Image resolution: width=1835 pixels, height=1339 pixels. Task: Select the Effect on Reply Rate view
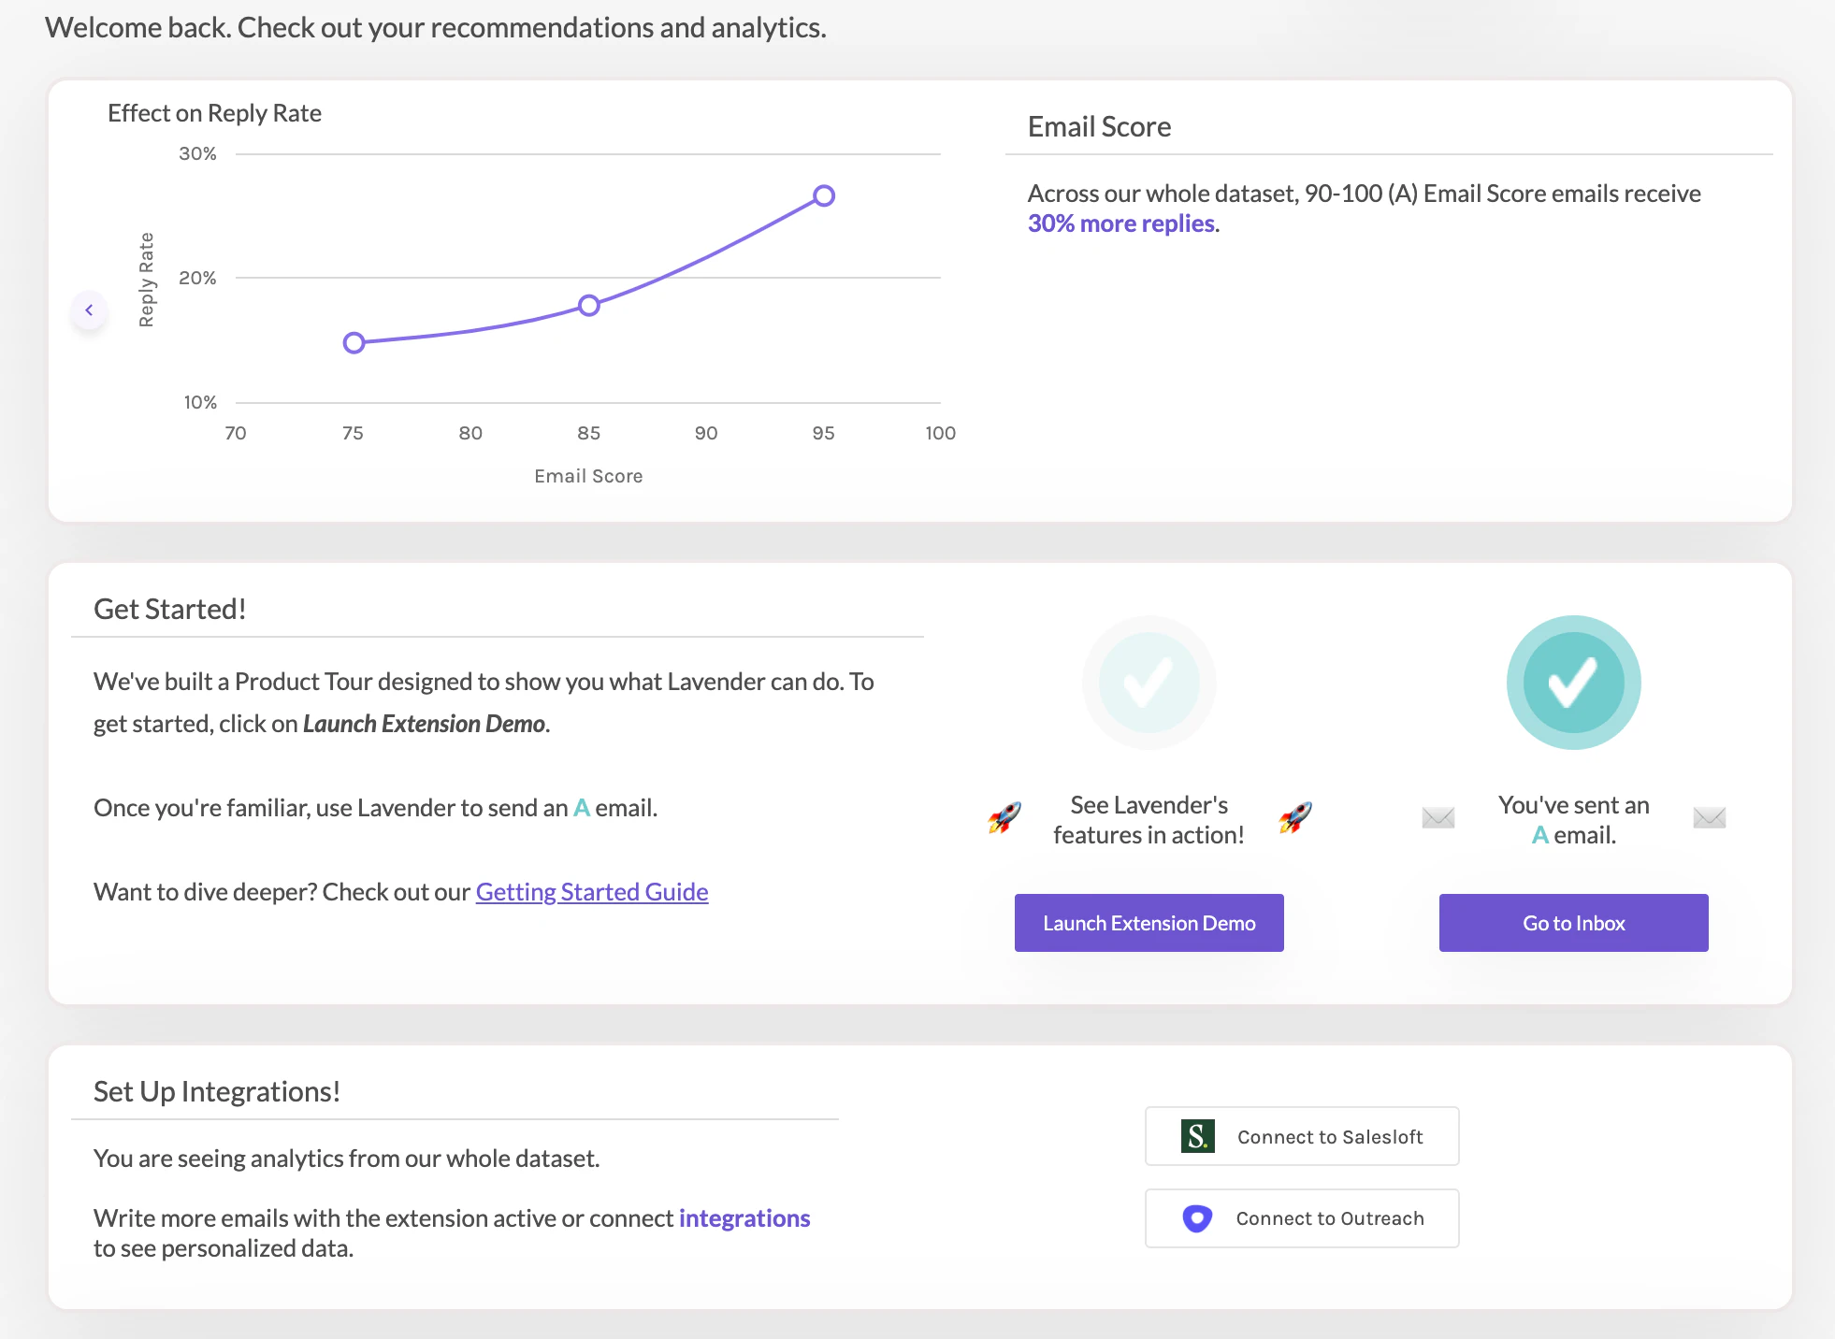[x=214, y=112]
